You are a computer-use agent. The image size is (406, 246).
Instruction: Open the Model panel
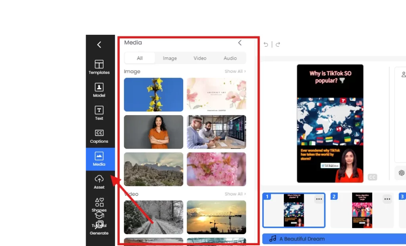99,90
